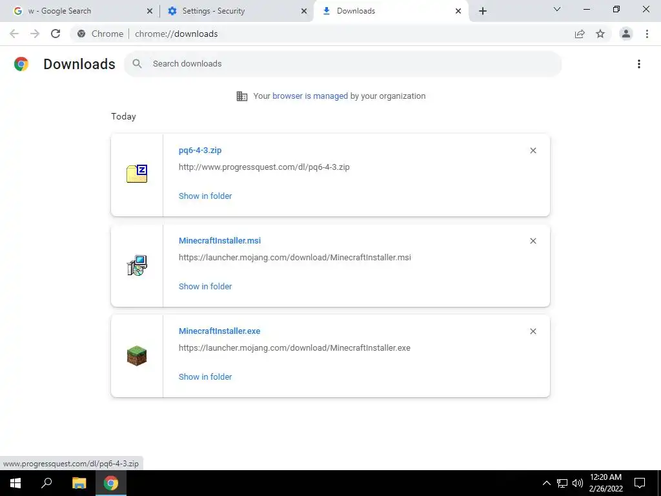Bookmark this tab with the star icon

(x=600, y=34)
